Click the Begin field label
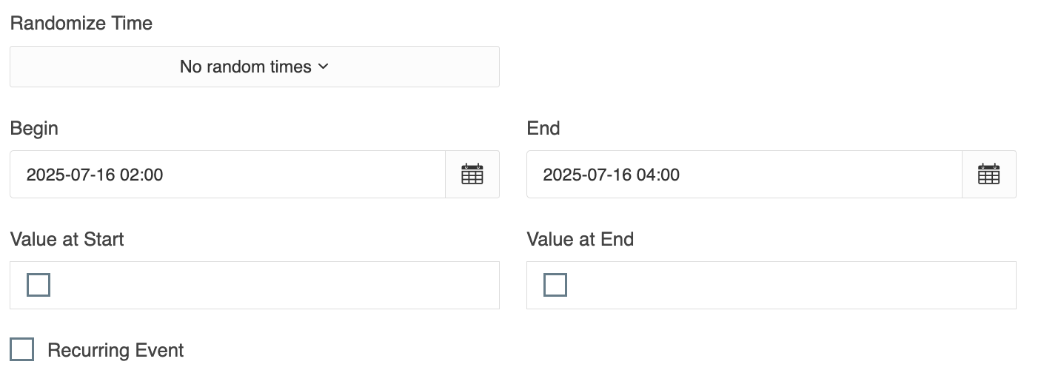 (34, 128)
